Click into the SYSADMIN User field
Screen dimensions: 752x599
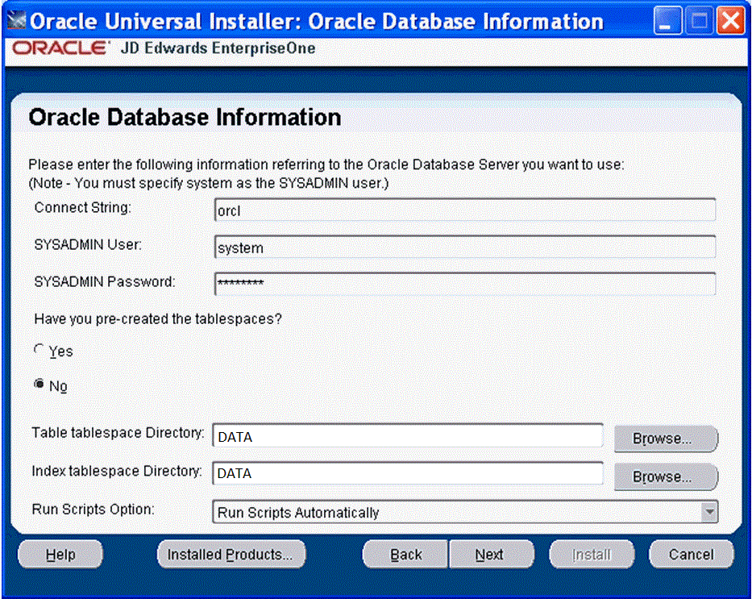pos(464,248)
